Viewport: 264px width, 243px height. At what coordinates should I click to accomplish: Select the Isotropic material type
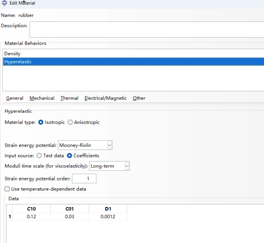click(x=41, y=122)
